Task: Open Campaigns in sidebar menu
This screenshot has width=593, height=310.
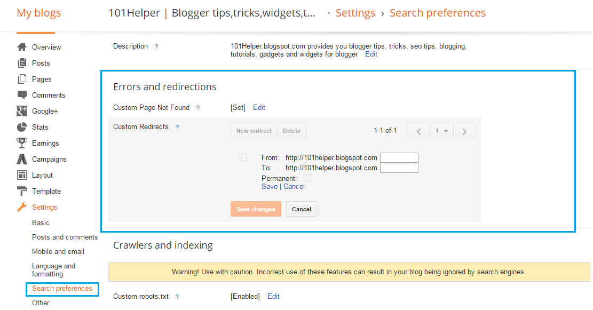Action: click(x=49, y=159)
